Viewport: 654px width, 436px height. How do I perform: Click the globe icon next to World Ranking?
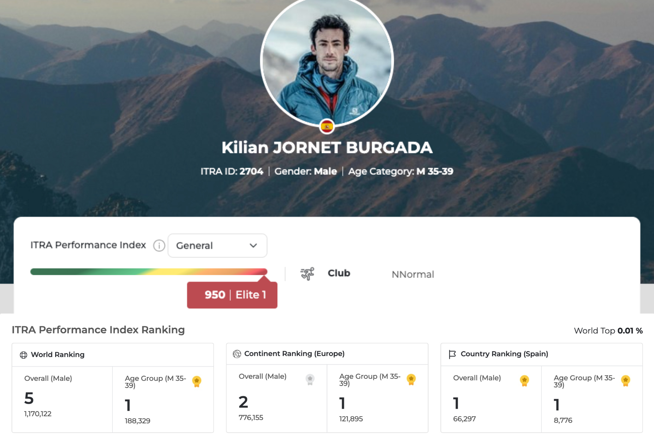pyautogui.click(x=24, y=355)
